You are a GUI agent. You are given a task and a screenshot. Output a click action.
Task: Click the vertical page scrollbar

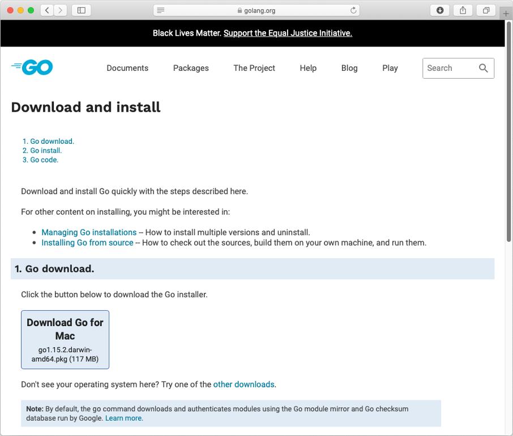508,131
